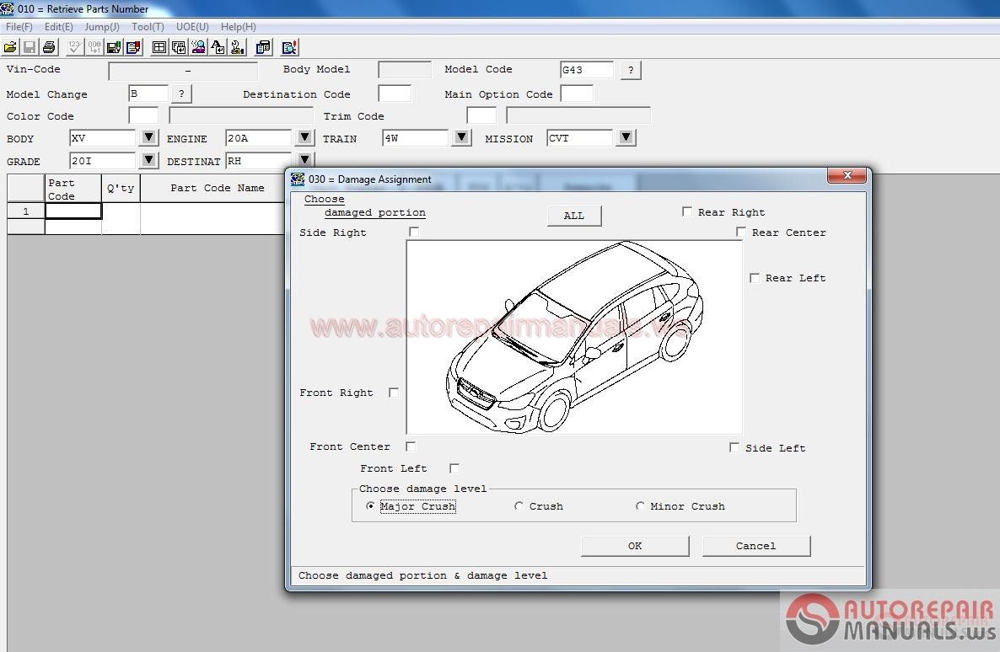Click the figure illustration toolbar icon
This screenshot has width=1000, height=652.
pyautogui.click(x=179, y=46)
